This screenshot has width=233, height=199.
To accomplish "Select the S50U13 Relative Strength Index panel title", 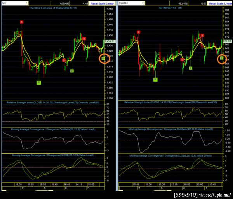I will pos(170,102).
